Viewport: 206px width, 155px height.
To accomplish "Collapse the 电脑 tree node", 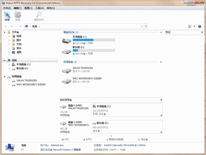I will click(x=4, y=60).
